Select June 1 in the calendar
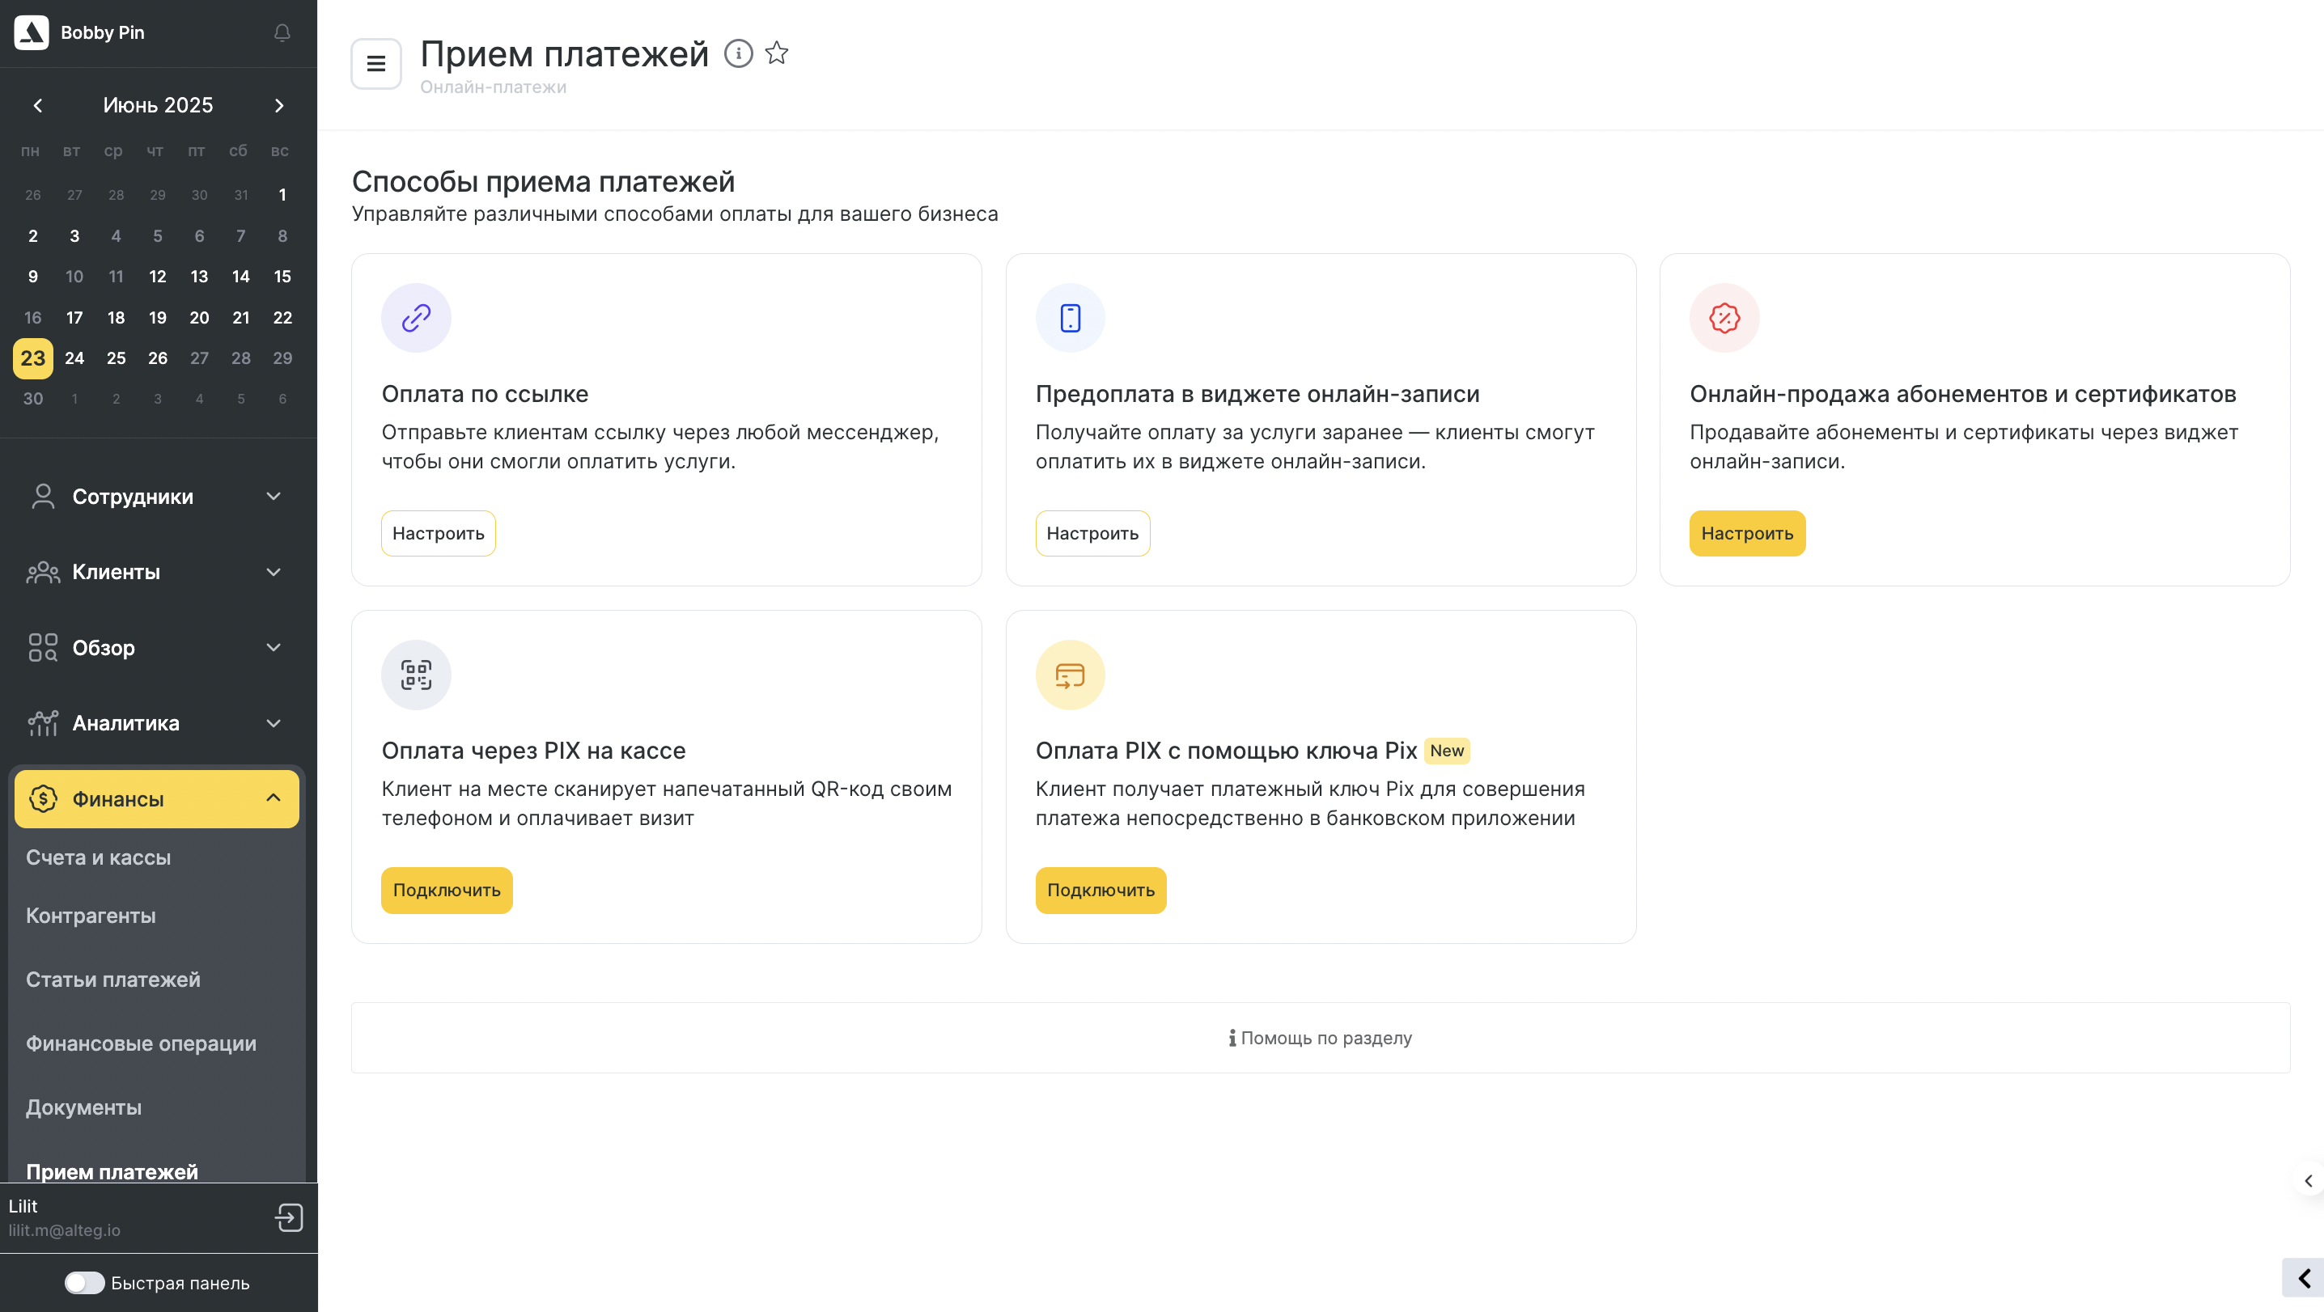Viewport: 2324px width, 1312px height. point(282,195)
